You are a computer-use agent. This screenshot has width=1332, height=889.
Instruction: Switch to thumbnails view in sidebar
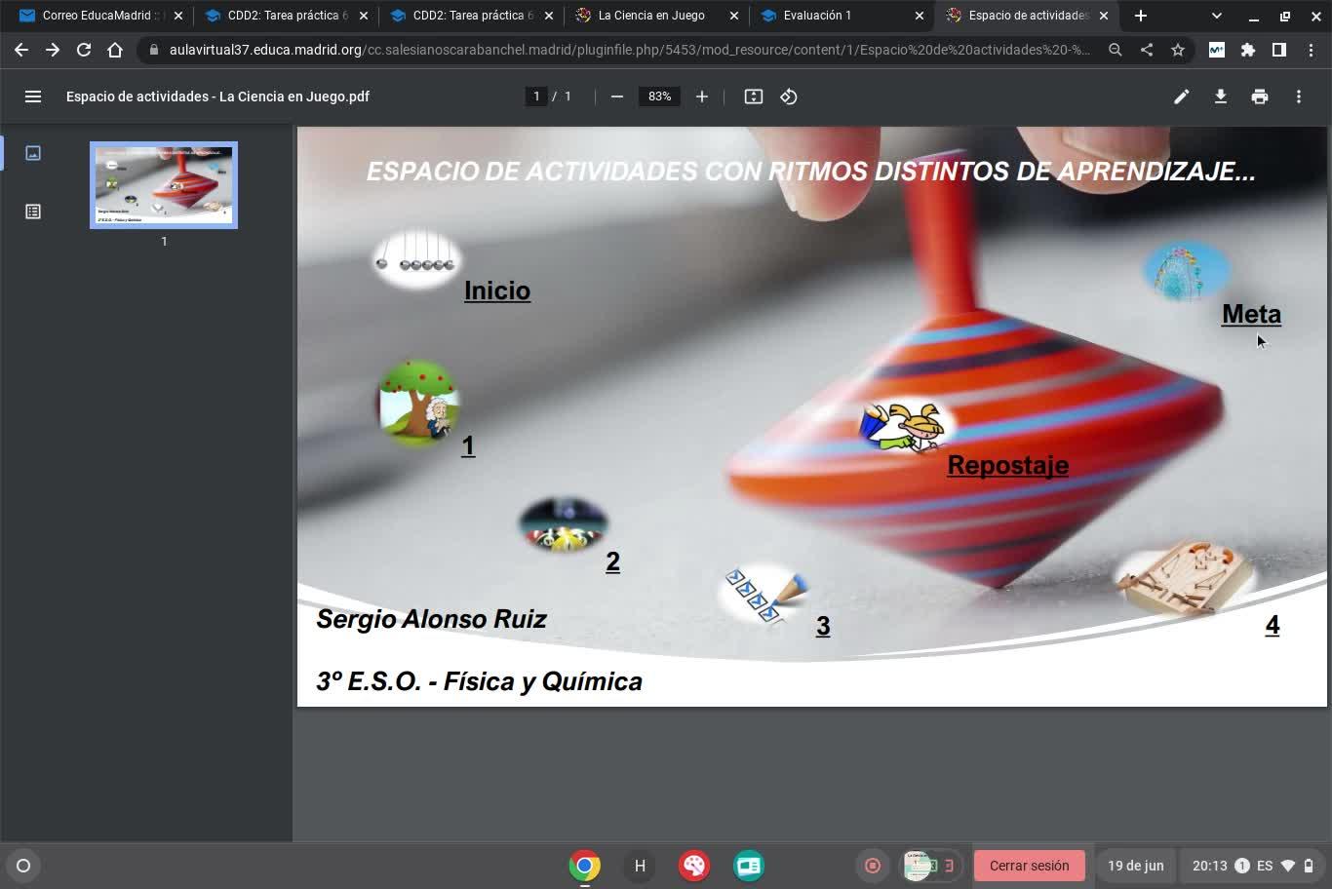(x=33, y=153)
